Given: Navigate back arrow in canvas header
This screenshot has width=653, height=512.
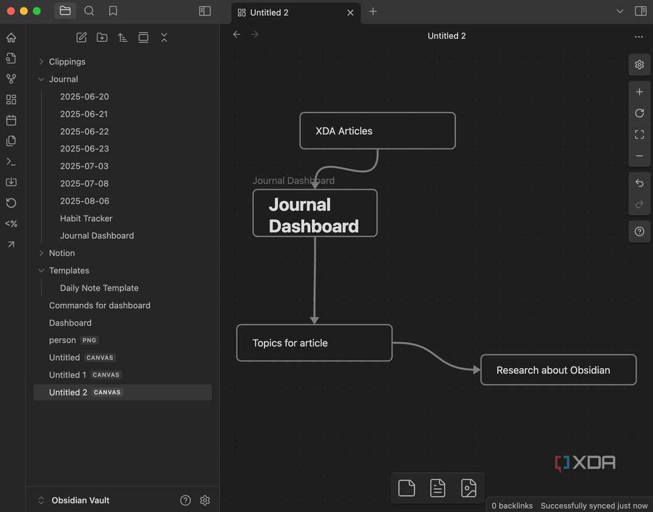Looking at the screenshot, I should [237, 35].
